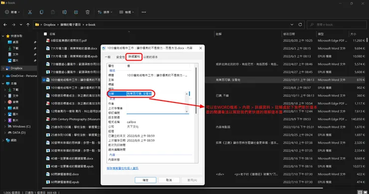Collapse the 本機 (This PC) tree node
Viewport: 369px width, 194px height.
3,84
